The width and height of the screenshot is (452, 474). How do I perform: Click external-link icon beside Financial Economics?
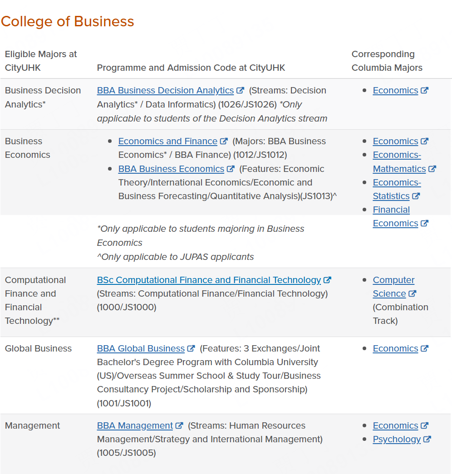[424, 223]
